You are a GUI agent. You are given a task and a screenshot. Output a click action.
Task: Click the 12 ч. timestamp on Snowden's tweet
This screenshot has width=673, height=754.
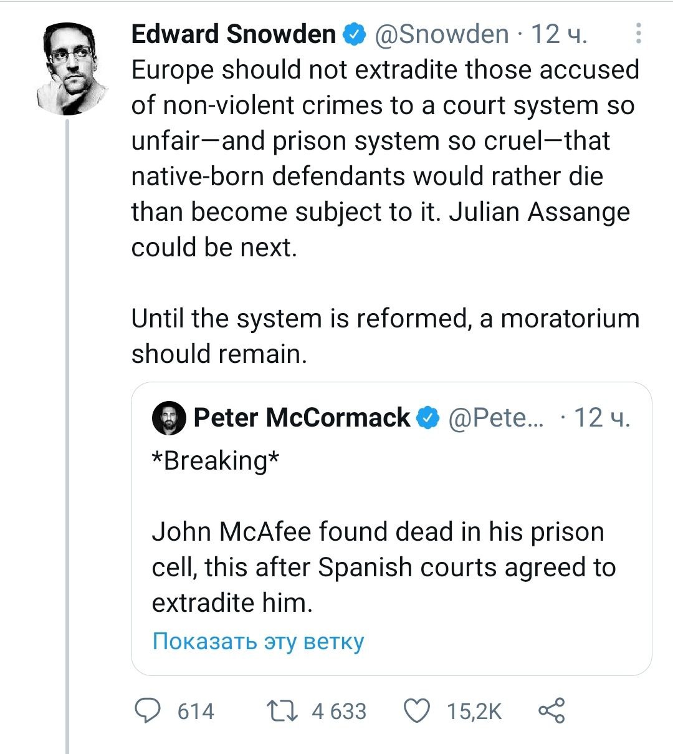tap(559, 34)
